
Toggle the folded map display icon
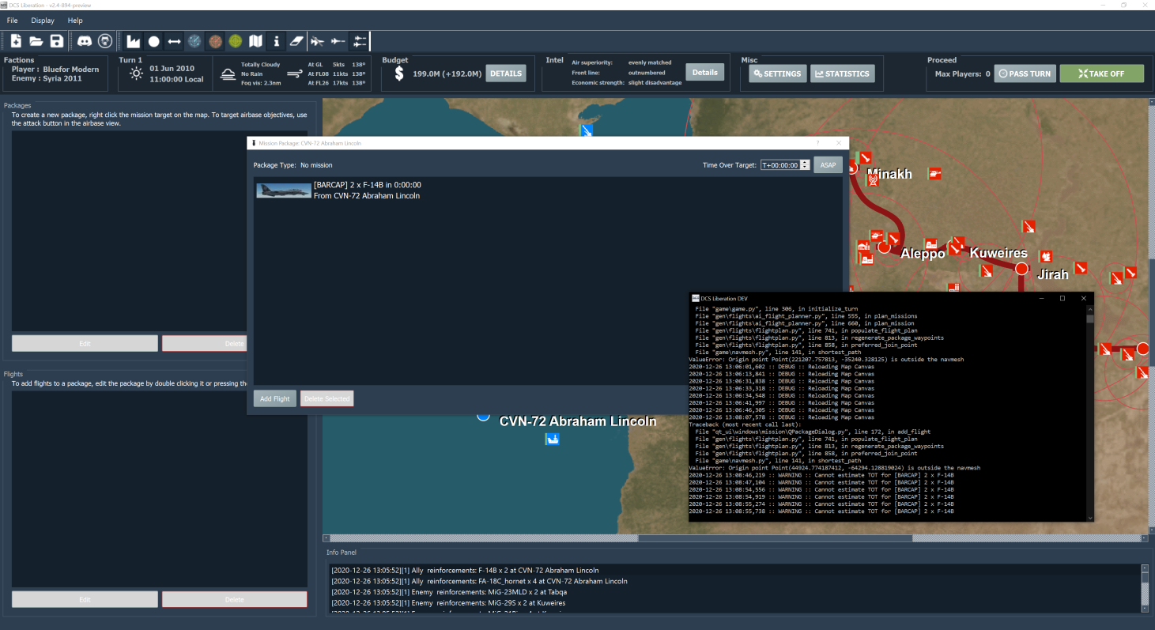coord(256,41)
